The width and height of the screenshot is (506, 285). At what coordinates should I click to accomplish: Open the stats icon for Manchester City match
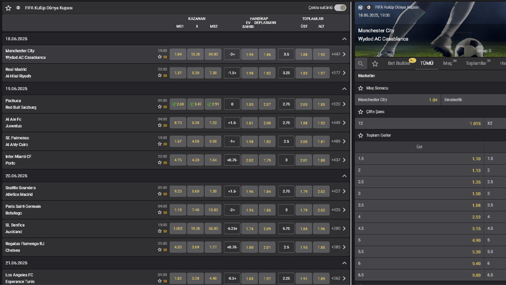[x=165, y=57]
